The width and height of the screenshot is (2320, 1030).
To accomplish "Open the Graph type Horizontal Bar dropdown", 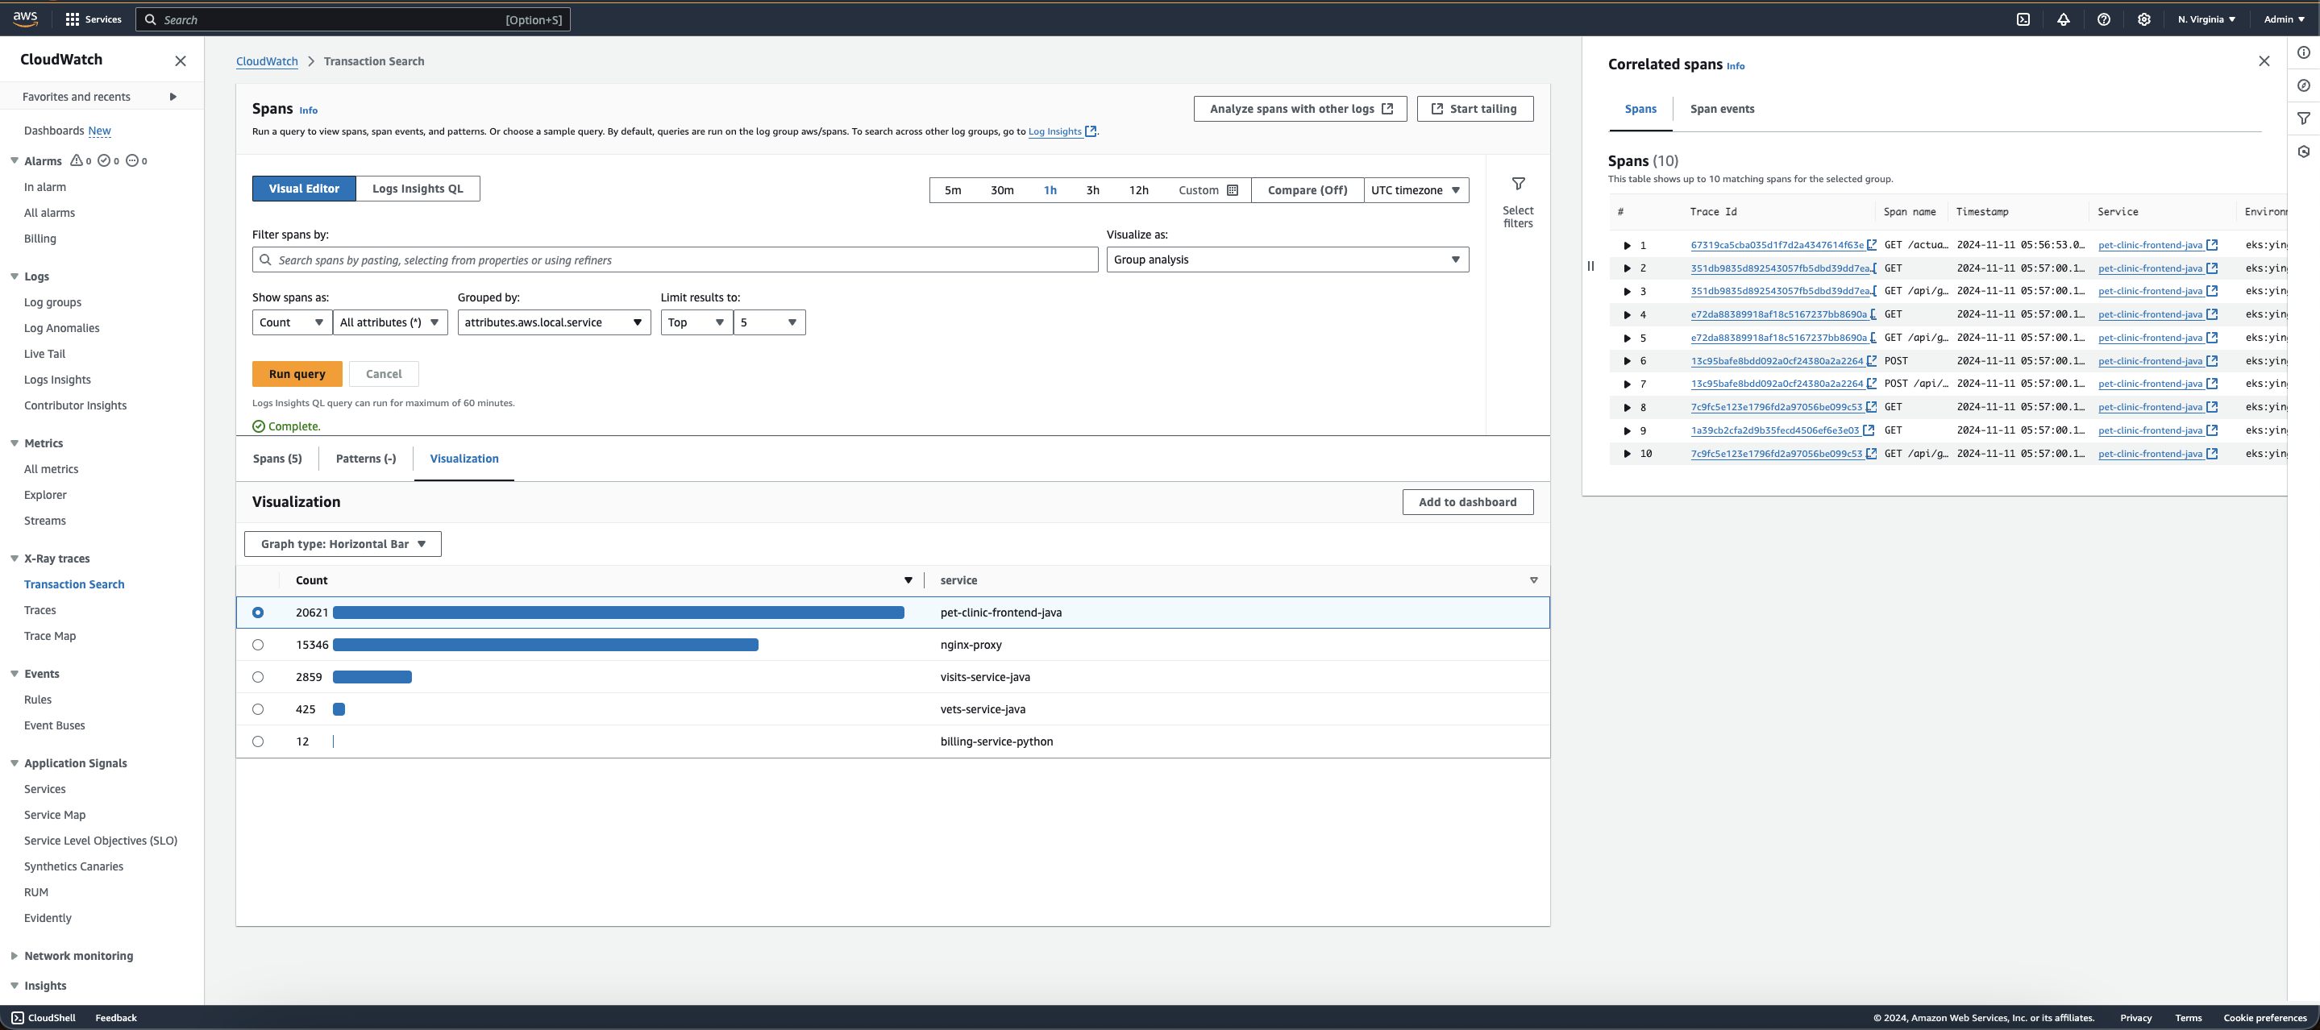I will point(343,544).
